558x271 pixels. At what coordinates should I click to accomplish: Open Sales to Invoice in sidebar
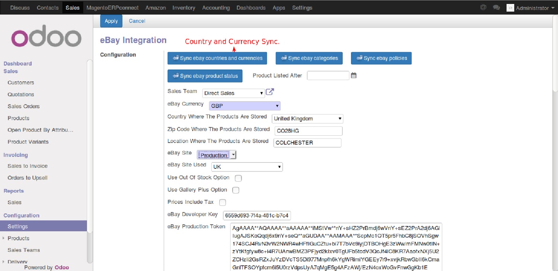click(28, 166)
